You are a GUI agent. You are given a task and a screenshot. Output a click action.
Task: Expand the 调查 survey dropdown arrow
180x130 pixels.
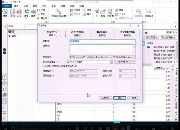(26, 19)
